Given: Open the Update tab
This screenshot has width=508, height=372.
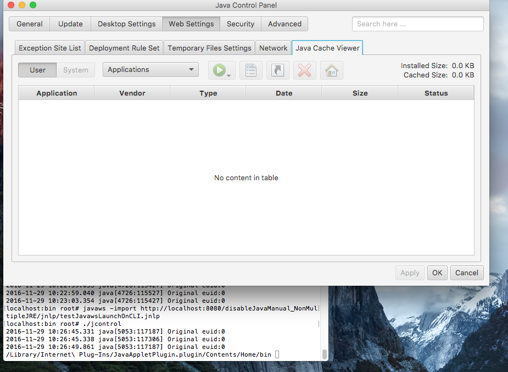Looking at the screenshot, I should pyautogui.click(x=70, y=24).
